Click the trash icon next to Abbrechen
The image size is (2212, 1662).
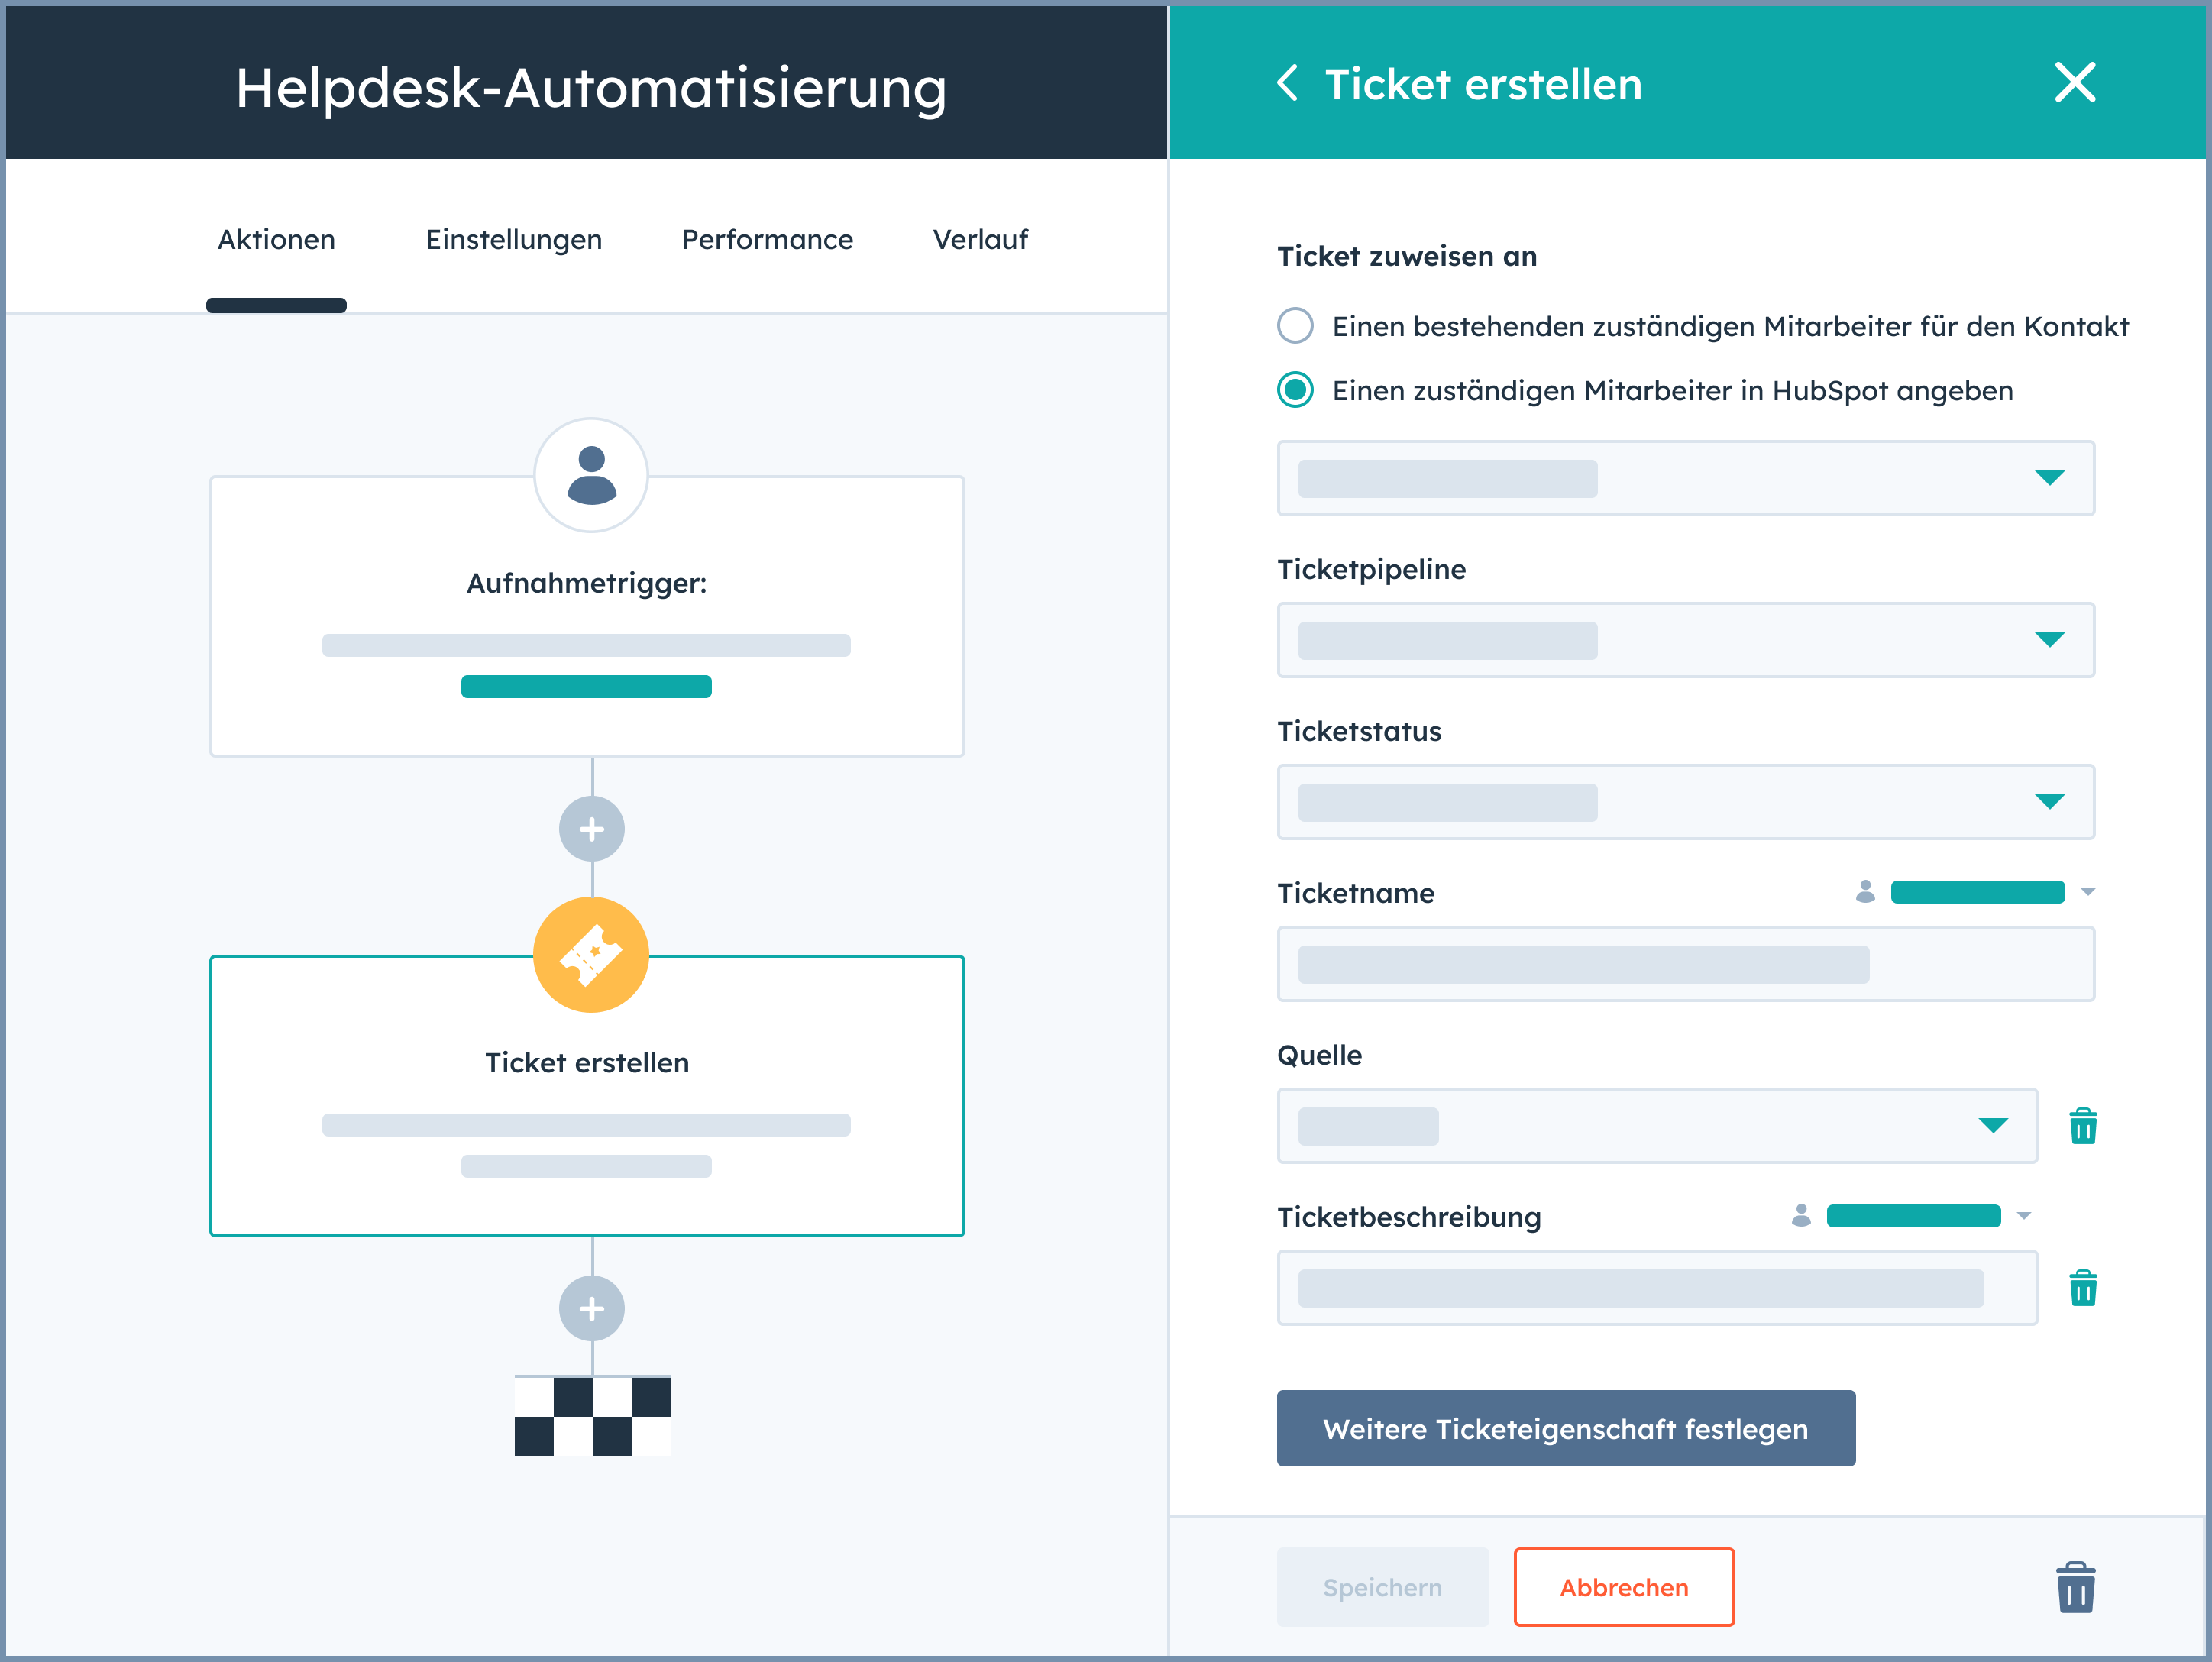coord(2075,1588)
